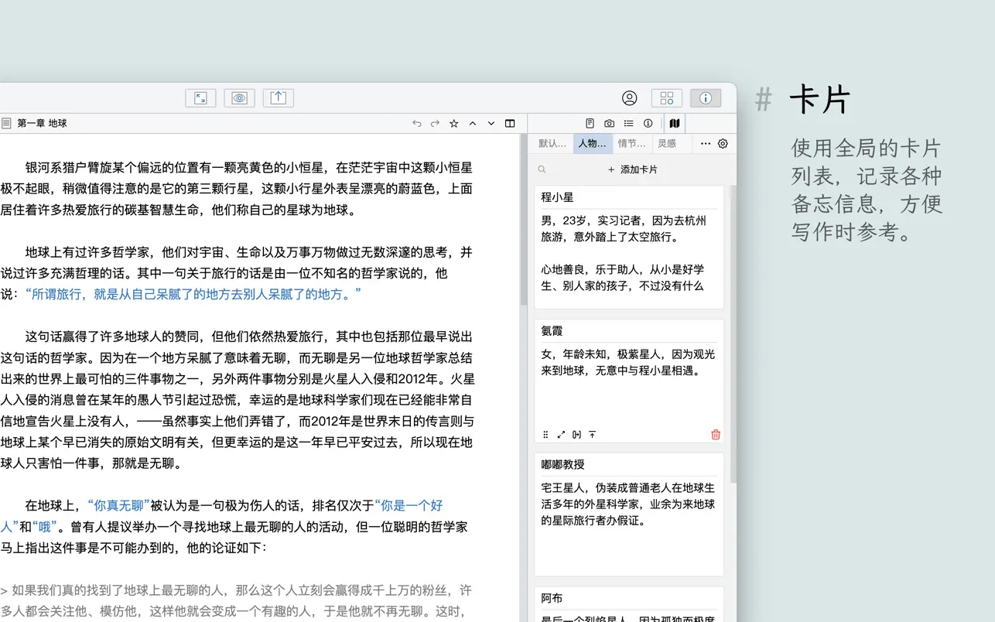The width and height of the screenshot is (995, 622).
Task: Open the outline list panel icon
Action: pos(628,123)
